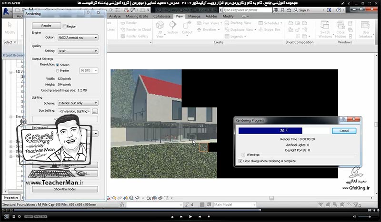
Task: Toggle the KMPlayer mute speaker icon
Action: pyautogui.click(x=354, y=217)
